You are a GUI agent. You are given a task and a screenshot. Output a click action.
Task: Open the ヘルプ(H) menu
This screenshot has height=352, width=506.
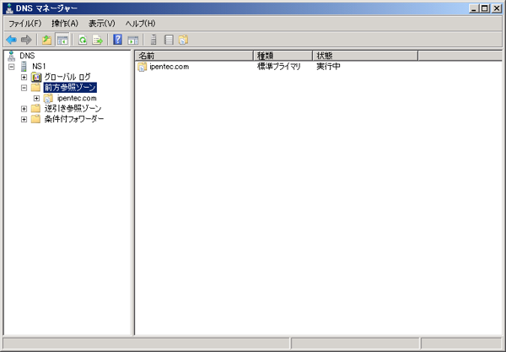[x=140, y=24]
